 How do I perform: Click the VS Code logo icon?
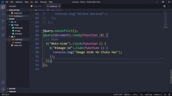tap(2, 2)
